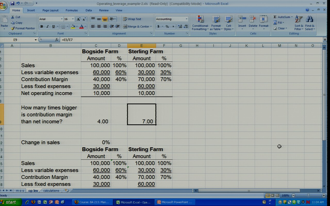Open Conditional Formatting menu
This screenshot has height=206, width=330.
coord(200,23)
